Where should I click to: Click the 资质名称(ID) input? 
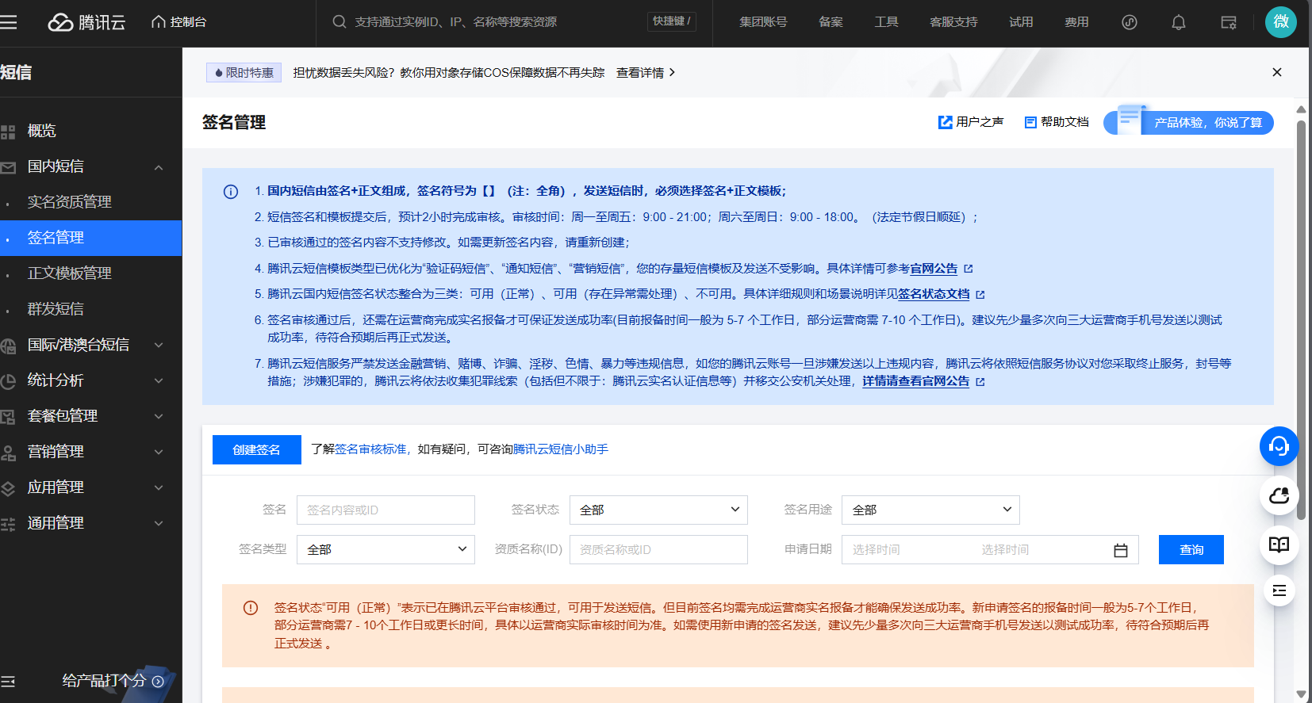click(658, 549)
